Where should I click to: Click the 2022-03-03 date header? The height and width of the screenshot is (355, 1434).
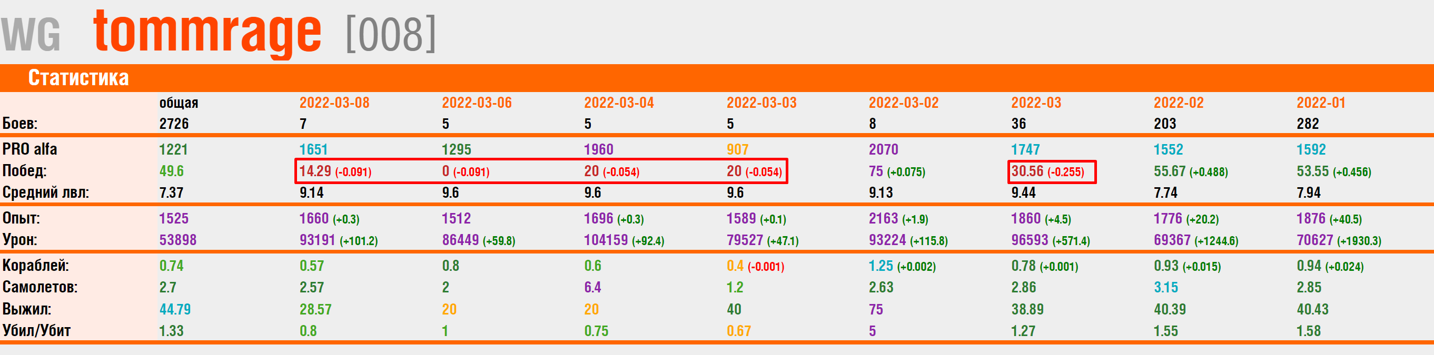tap(761, 103)
